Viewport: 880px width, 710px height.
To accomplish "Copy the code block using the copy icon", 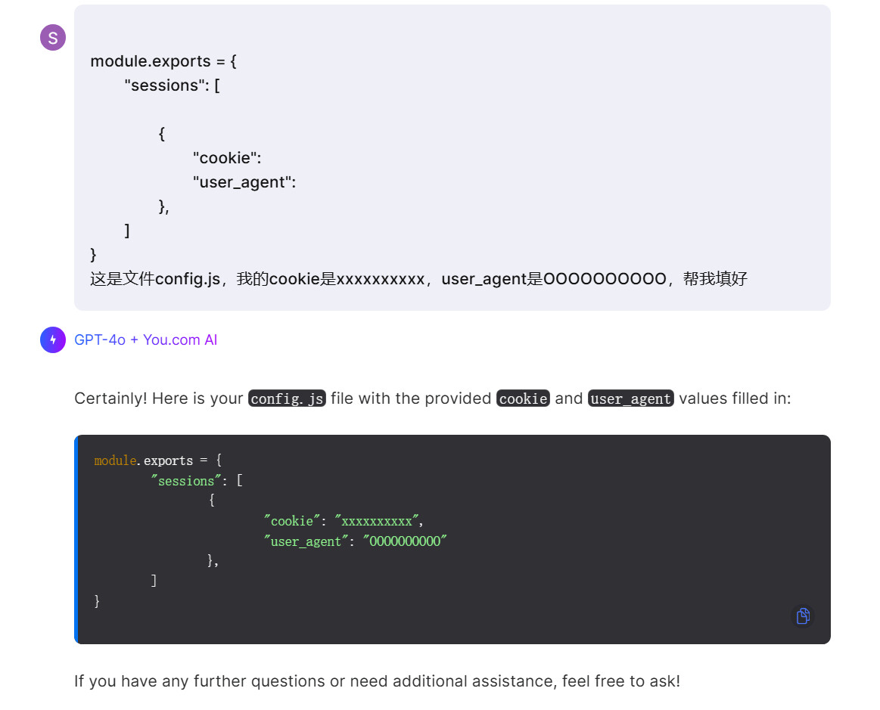I will [x=803, y=615].
